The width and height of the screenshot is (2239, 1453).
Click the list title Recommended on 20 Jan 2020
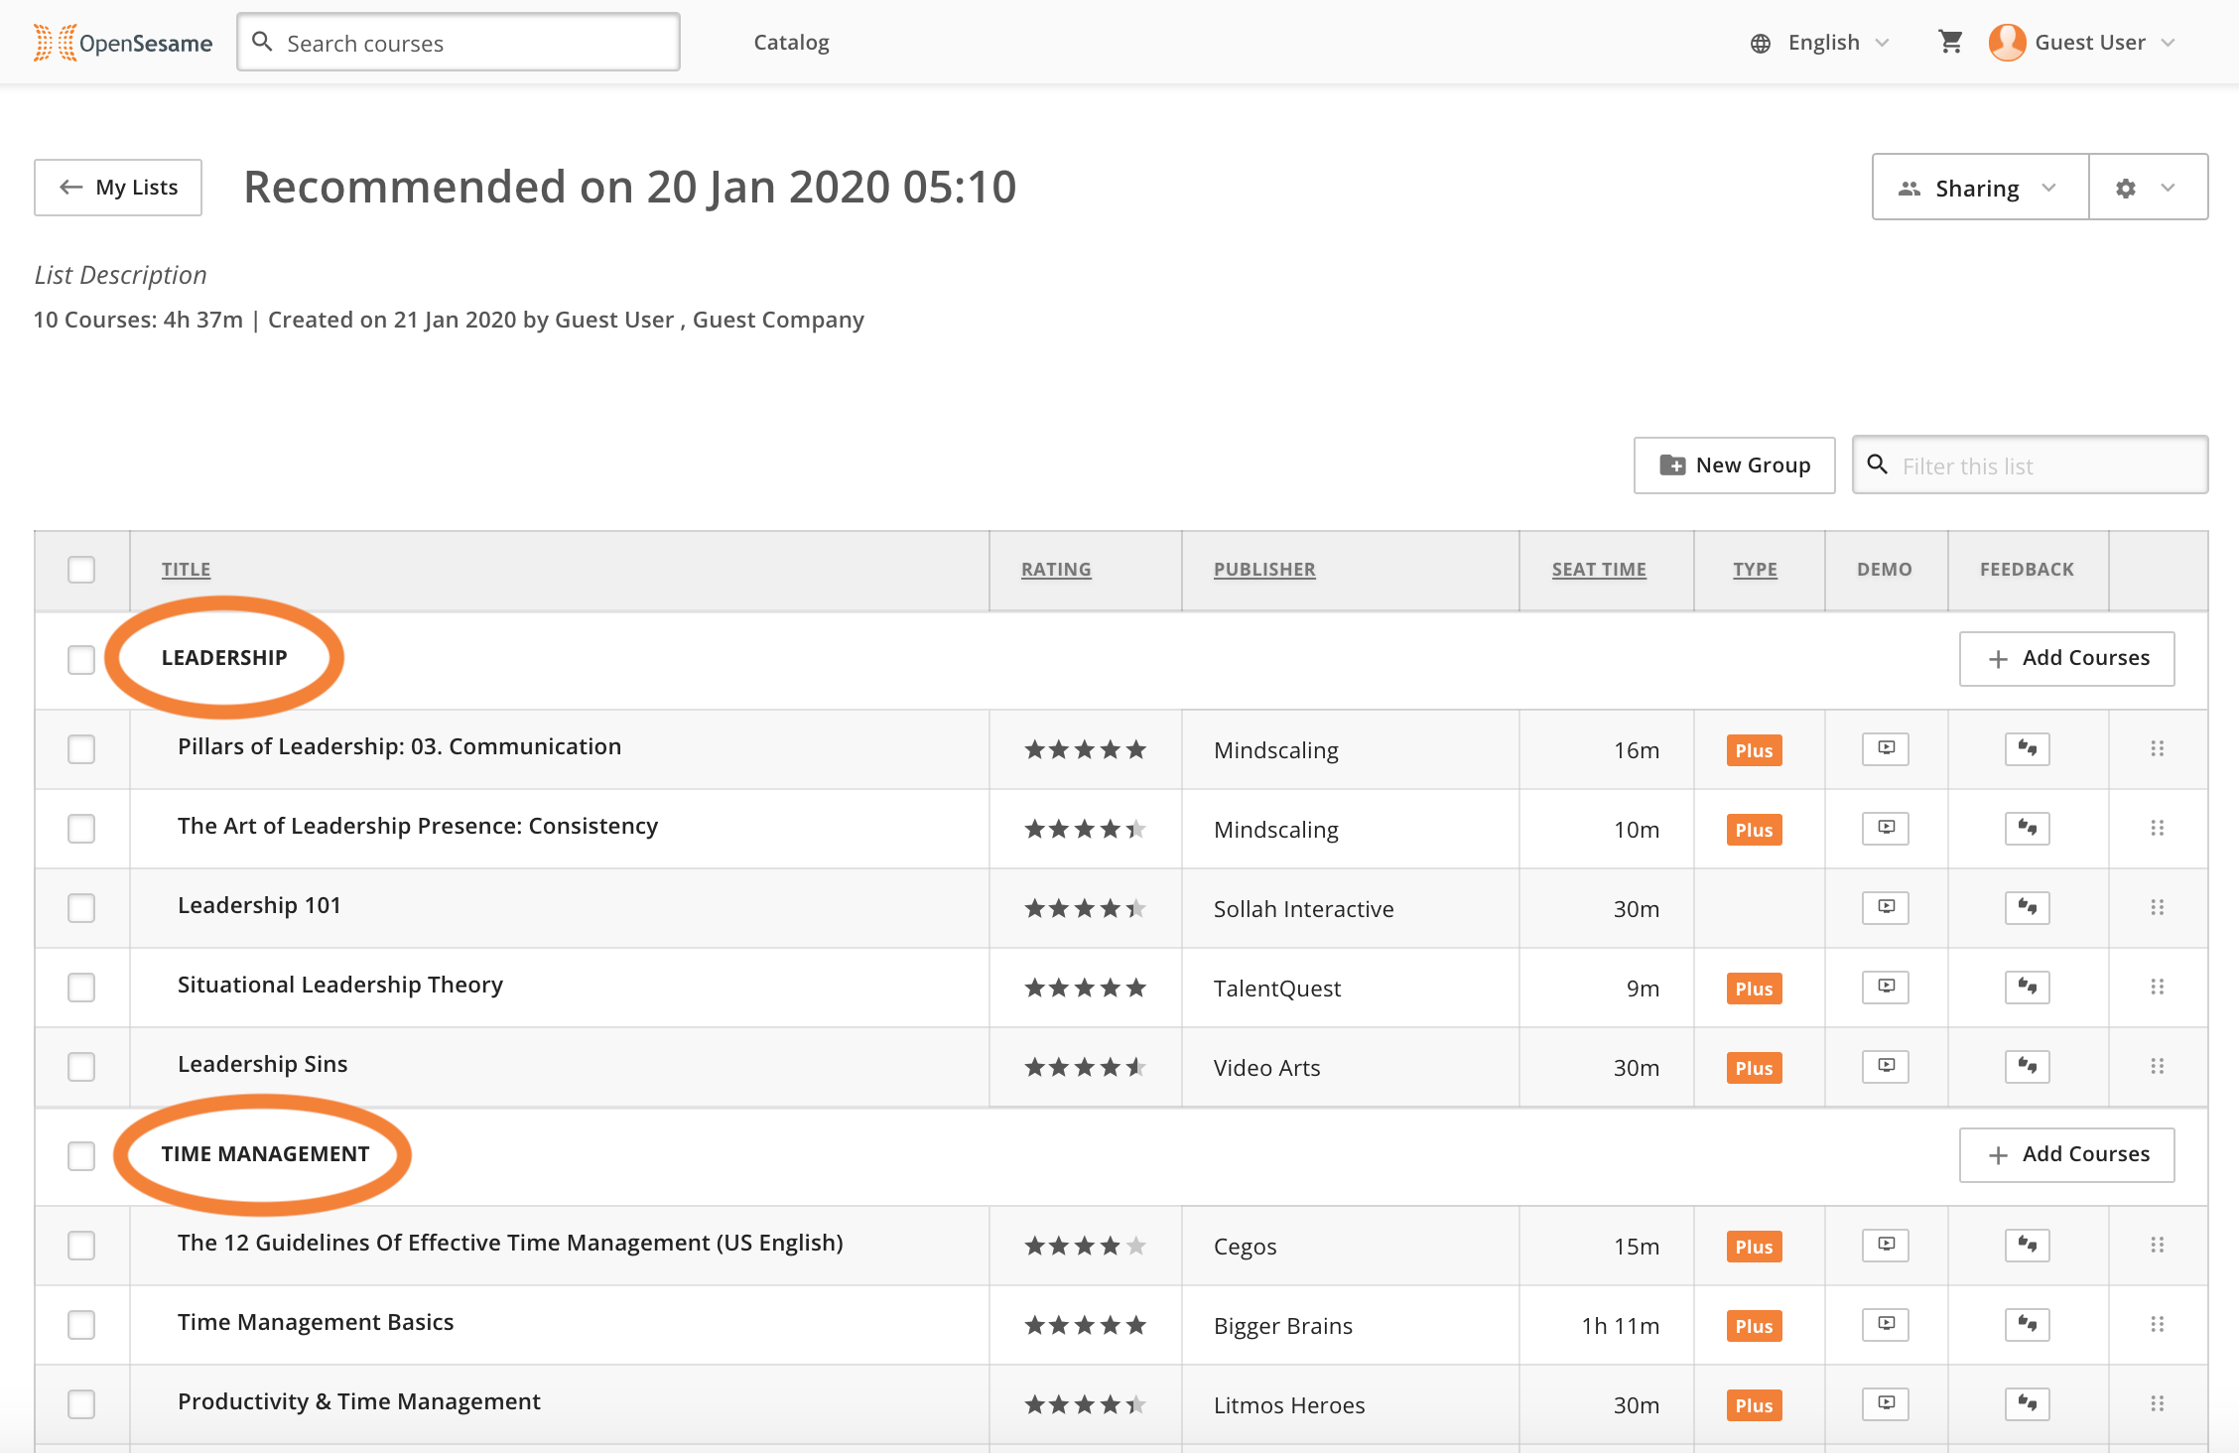point(630,187)
